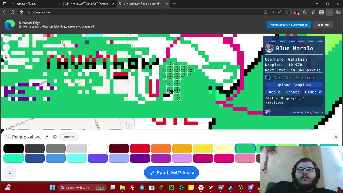Add page to favorites star icon
343x193 pixels.
point(287,12)
